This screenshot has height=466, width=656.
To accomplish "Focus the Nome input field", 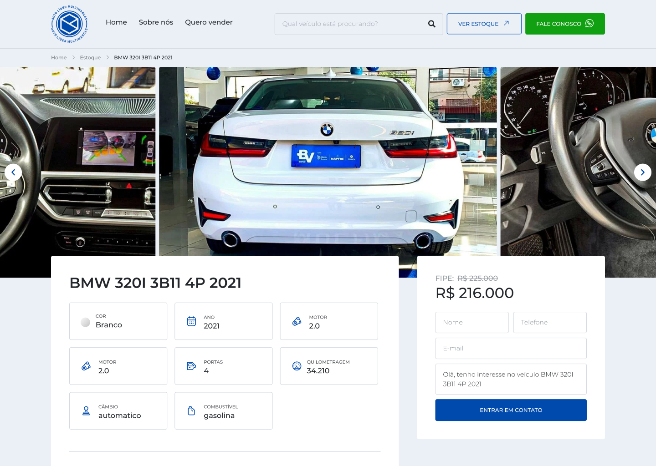I will [x=471, y=322].
